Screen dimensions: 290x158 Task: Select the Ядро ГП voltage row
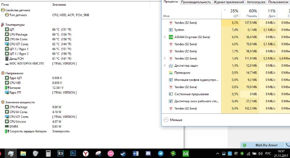[41, 92]
